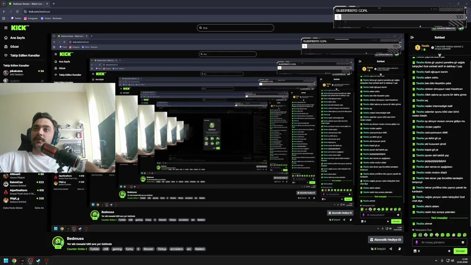This screenshot has height=265, width=471.
Task: Click the Kick logo
Action: tap(19, 28)
